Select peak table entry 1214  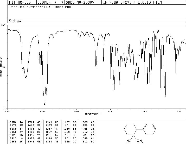(x=52, y=139)
